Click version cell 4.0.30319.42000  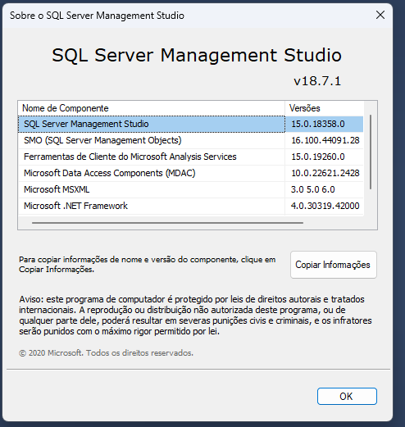click(x=325, y=206)
